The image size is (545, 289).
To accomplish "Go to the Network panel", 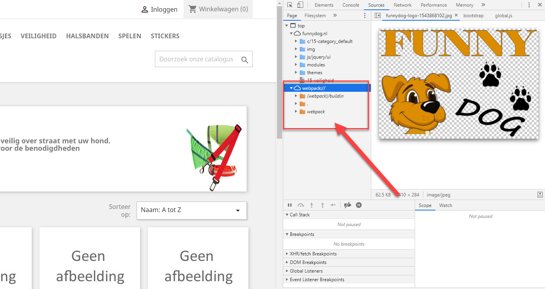I will coord(403,5).
